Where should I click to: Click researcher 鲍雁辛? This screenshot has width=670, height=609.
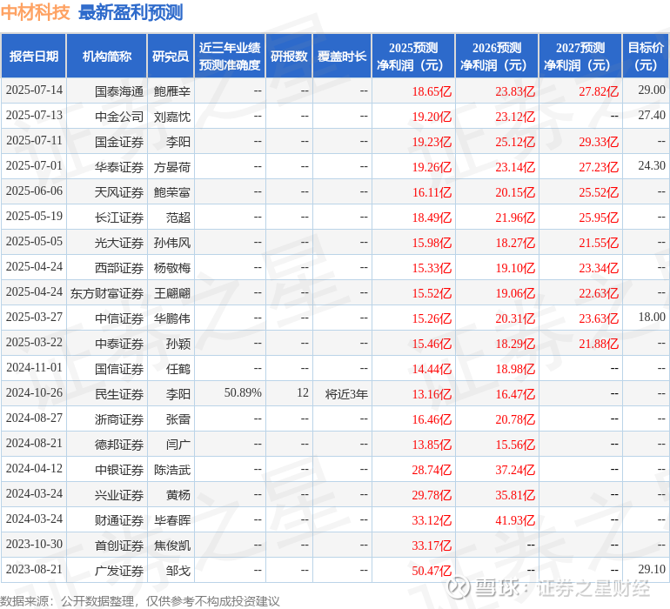click(171, 91)
